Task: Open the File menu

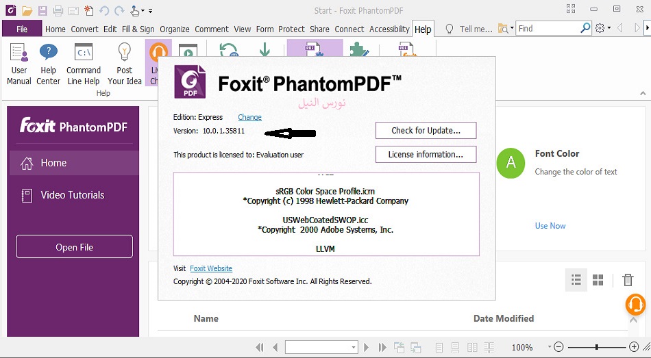Action: tap(22, 29)
